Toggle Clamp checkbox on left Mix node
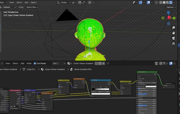 (x=59, y=87)
